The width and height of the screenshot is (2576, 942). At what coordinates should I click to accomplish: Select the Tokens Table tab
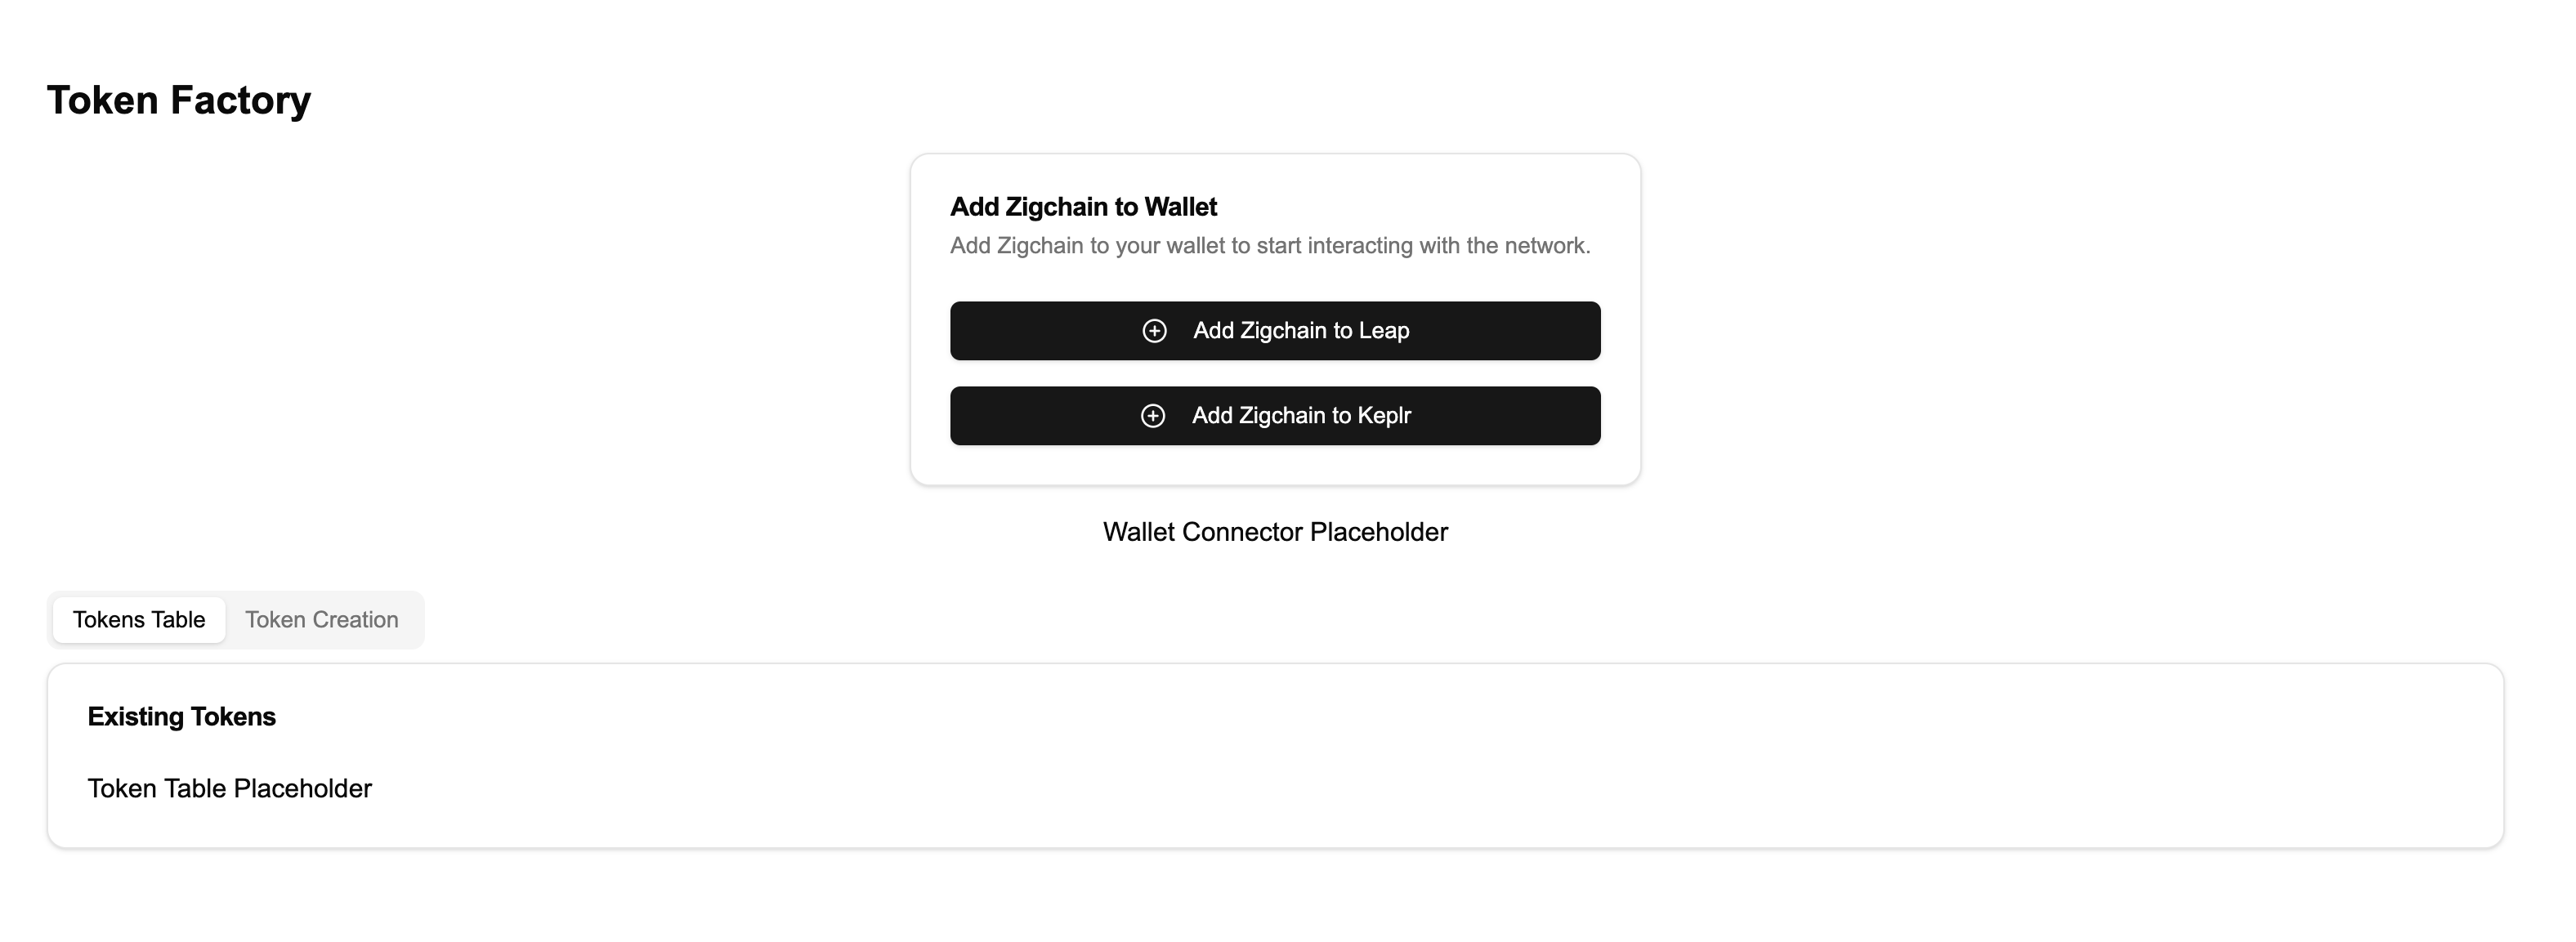[139, 620]
